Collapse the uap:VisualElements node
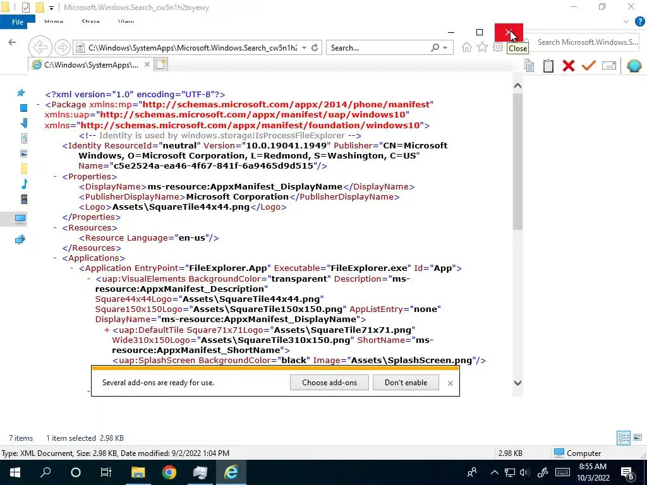The height and width of the screenshot is (485, 647). click(x=88, y=278)
